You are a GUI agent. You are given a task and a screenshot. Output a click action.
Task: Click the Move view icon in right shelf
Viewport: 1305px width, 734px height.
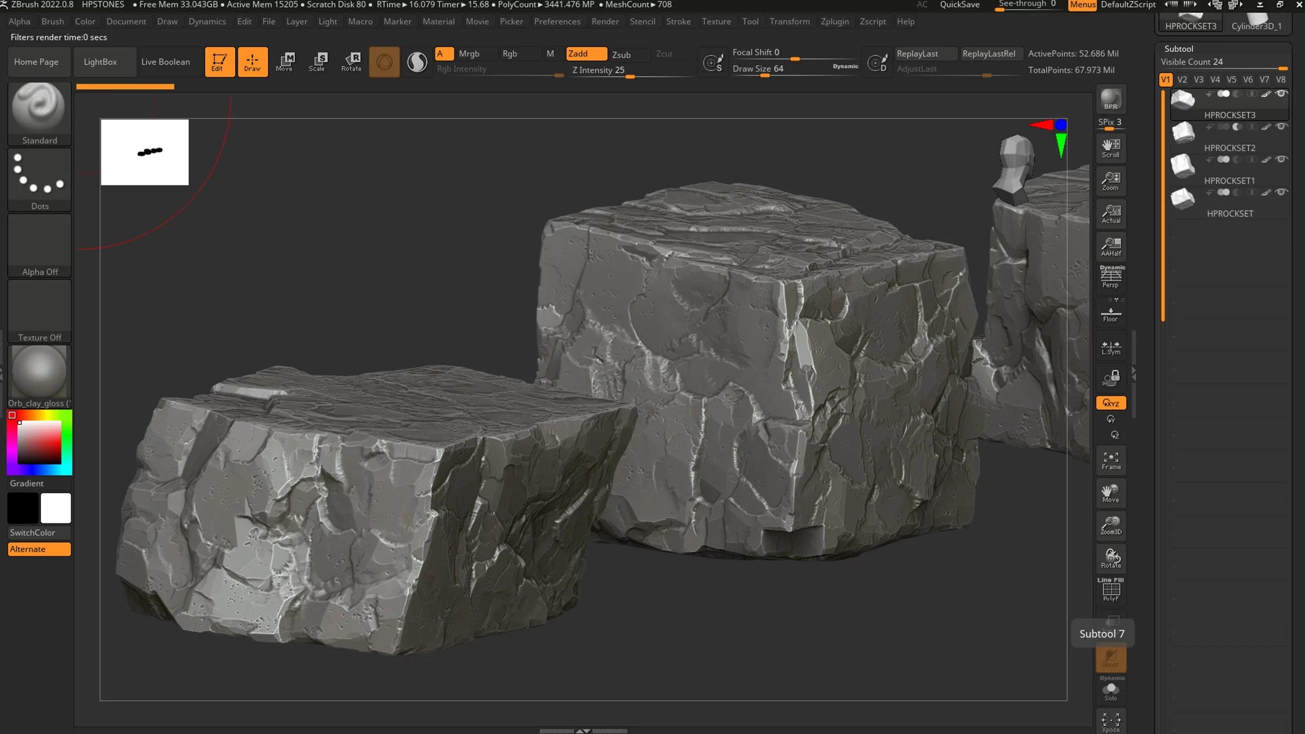(x=1111, y=493)
